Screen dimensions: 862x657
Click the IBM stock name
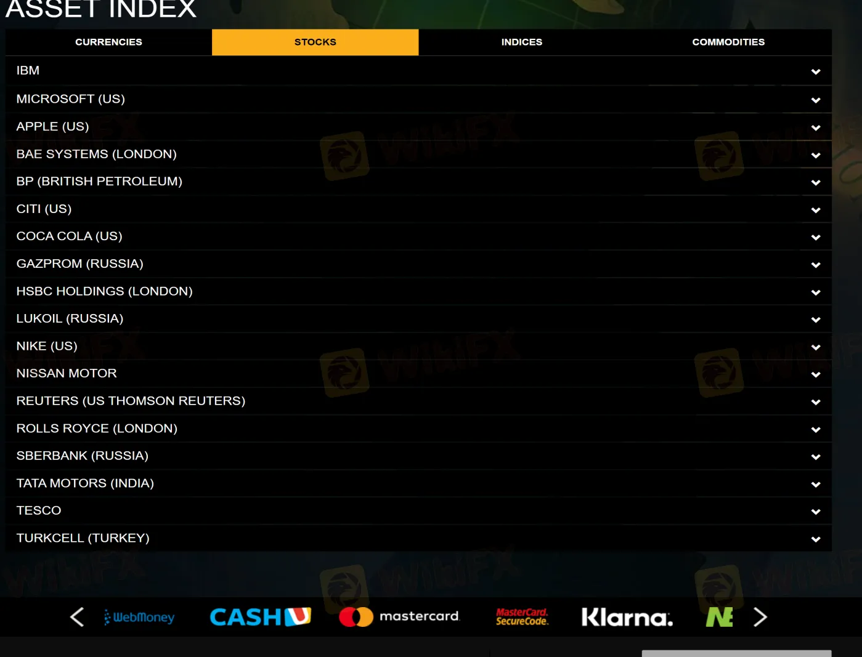[28, 71]
